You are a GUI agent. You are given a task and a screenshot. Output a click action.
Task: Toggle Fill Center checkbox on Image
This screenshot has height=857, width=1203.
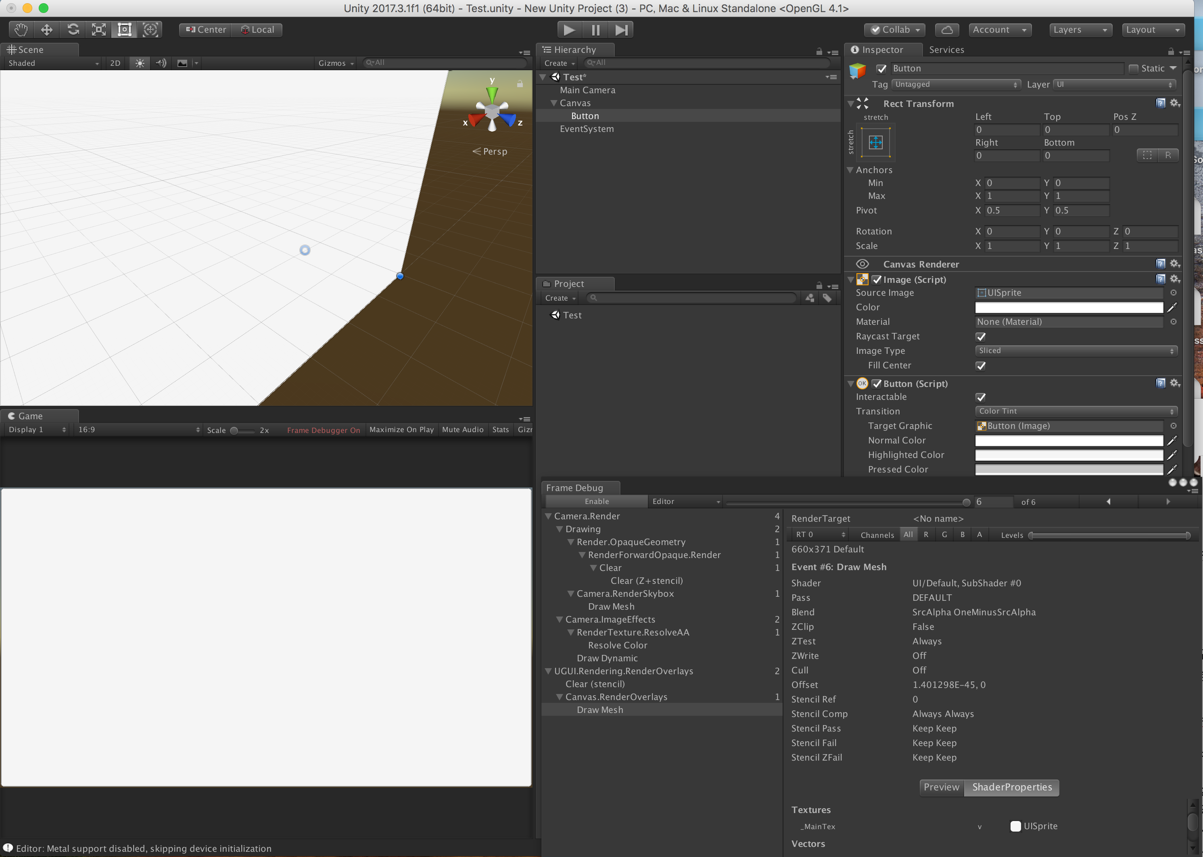click(980, 364)
